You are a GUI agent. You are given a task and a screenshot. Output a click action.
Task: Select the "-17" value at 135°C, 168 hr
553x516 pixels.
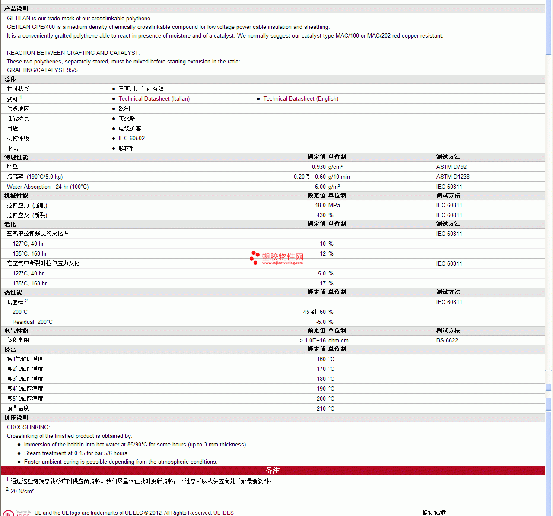322,284
